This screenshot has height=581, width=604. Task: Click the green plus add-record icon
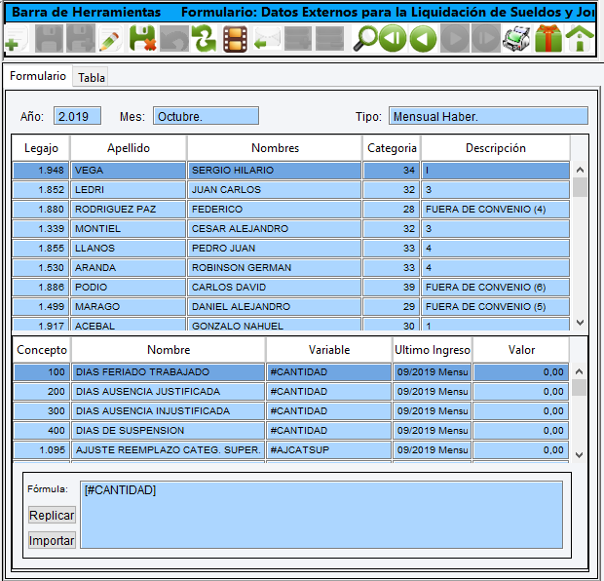click(16, 40)
